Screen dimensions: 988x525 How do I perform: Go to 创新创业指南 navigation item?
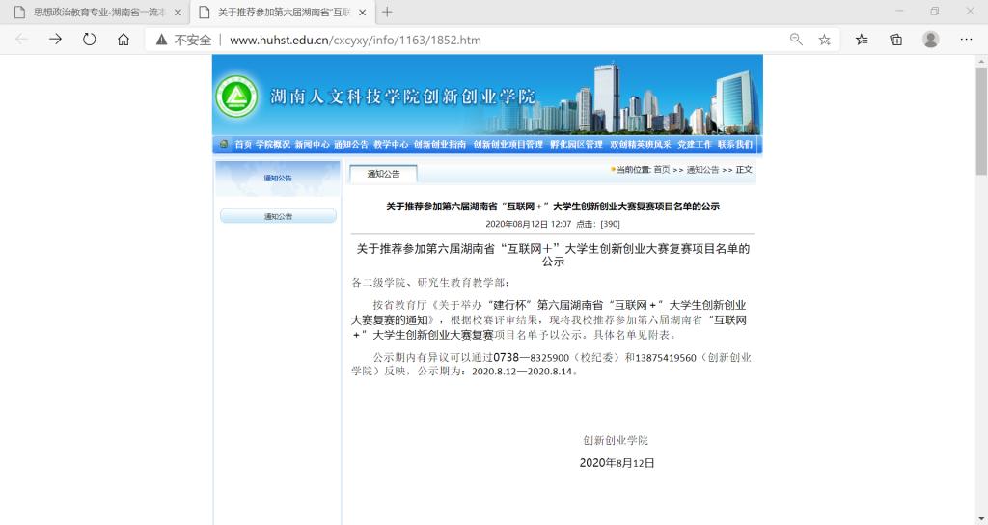(440, 145)
